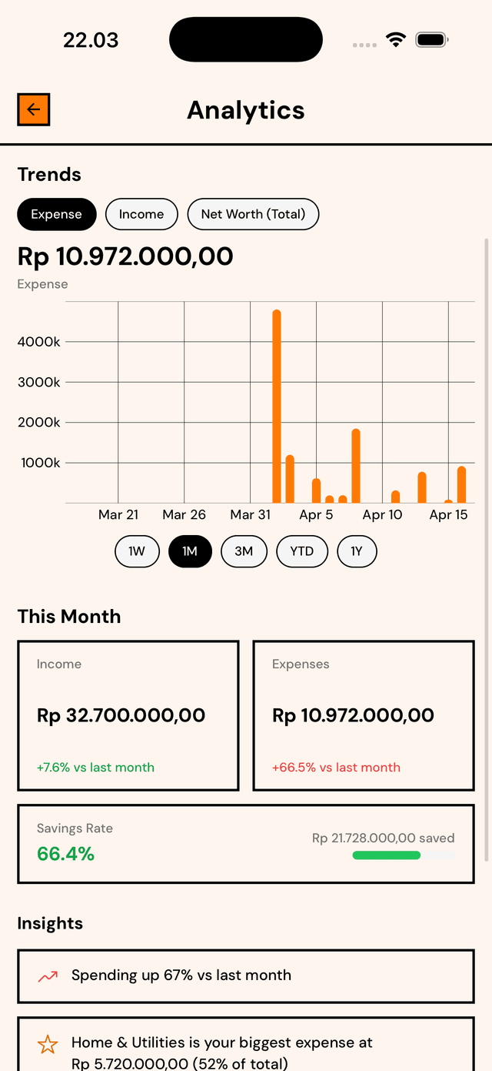Viewport: 492px width, 1071px height.
Task: Switch to the 1Y timeframe tab
Action: 356,551
